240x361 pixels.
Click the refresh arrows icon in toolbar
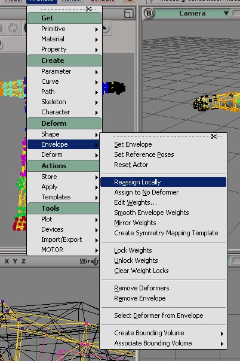[x=13, y=28]
